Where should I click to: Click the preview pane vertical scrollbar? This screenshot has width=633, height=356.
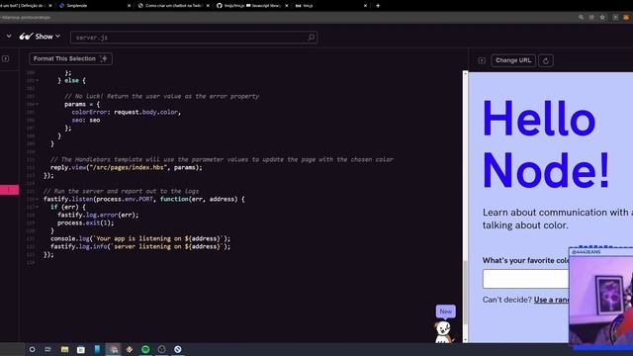465,207
